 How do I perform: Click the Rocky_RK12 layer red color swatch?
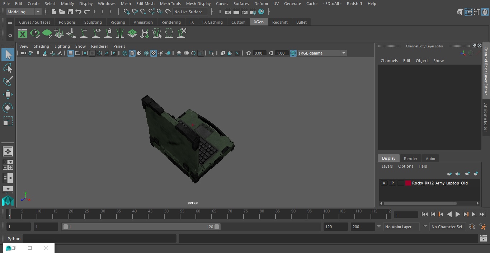(408, 183)
